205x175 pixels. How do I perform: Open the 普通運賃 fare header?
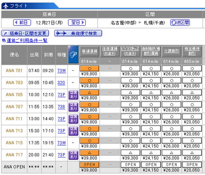point(90,51)
